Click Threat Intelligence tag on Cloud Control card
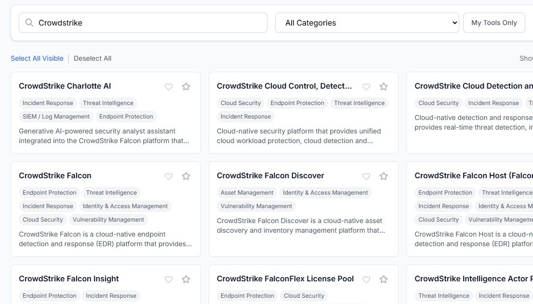The height and width of the screenshot is (304, 533). 360,103
